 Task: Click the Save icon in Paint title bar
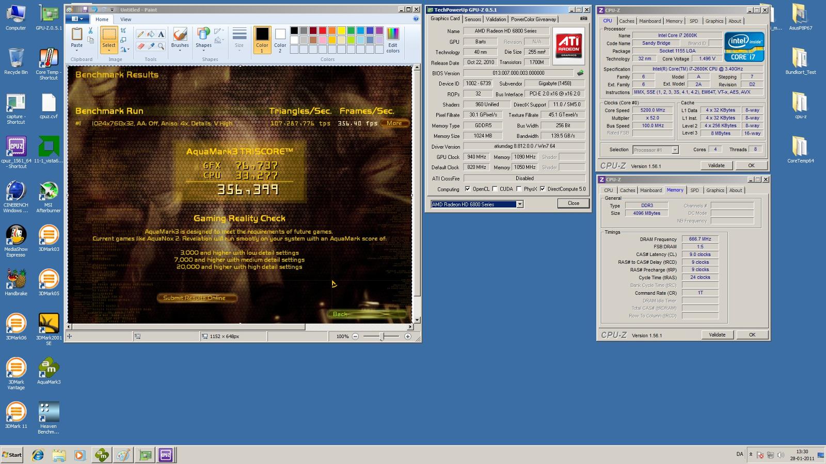[84, 10]
